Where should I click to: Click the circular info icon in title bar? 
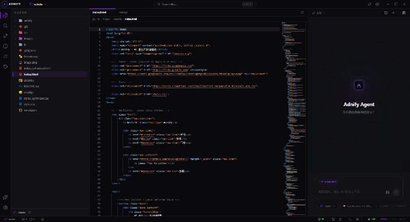pyautogui.click(x=377, y=4)
